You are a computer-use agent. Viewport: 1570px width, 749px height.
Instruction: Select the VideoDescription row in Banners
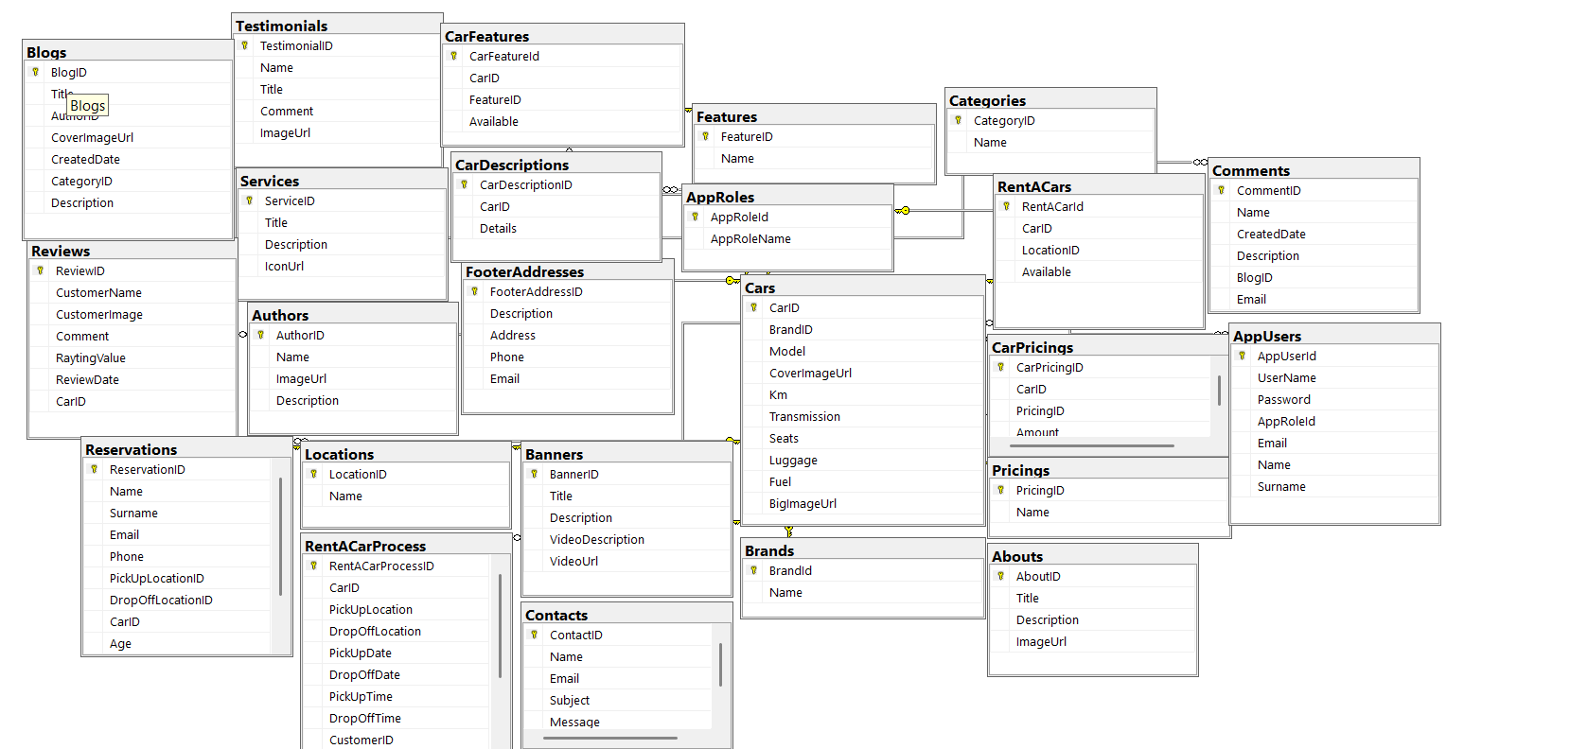(596, 539)
